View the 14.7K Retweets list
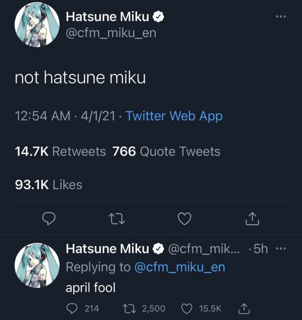 pos(60,151)
